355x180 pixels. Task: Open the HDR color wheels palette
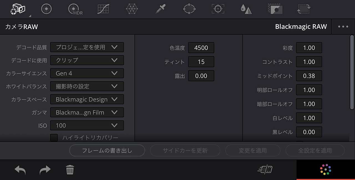pos(75,9)
